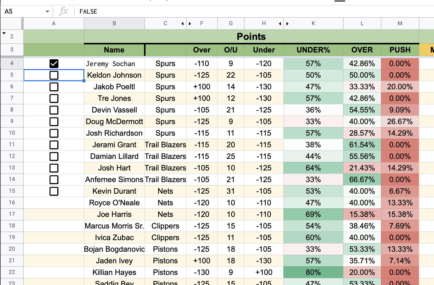434x285 pixels.
Task: Show hidden columns arrow after column H
Action: [280, 24]
